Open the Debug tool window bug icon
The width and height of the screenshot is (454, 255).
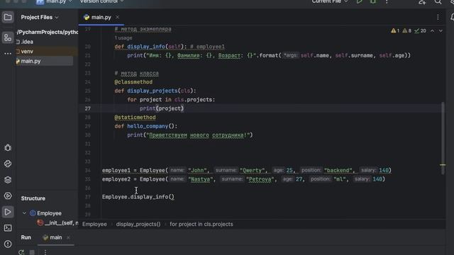[x=8, y=148]
